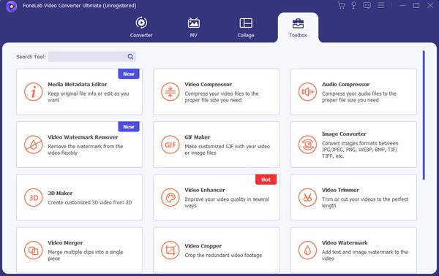439x276 pixels.
Task: Open the shopping cart purchase icon
Action: point(341,5)
